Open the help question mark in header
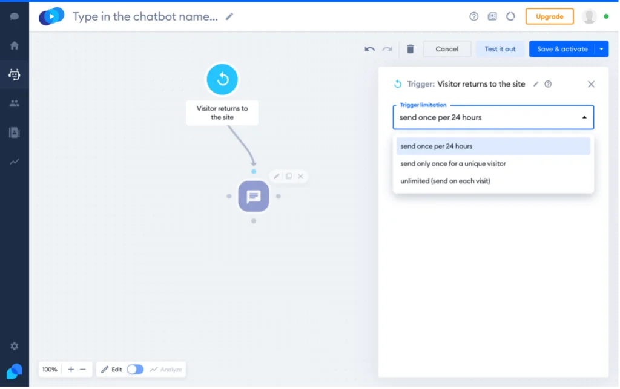620x389 pixels. tap(474, 16)
